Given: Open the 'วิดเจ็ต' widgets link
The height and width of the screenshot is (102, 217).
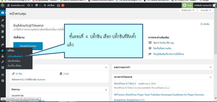Looking at the screenshot, I should pos(163,43).
